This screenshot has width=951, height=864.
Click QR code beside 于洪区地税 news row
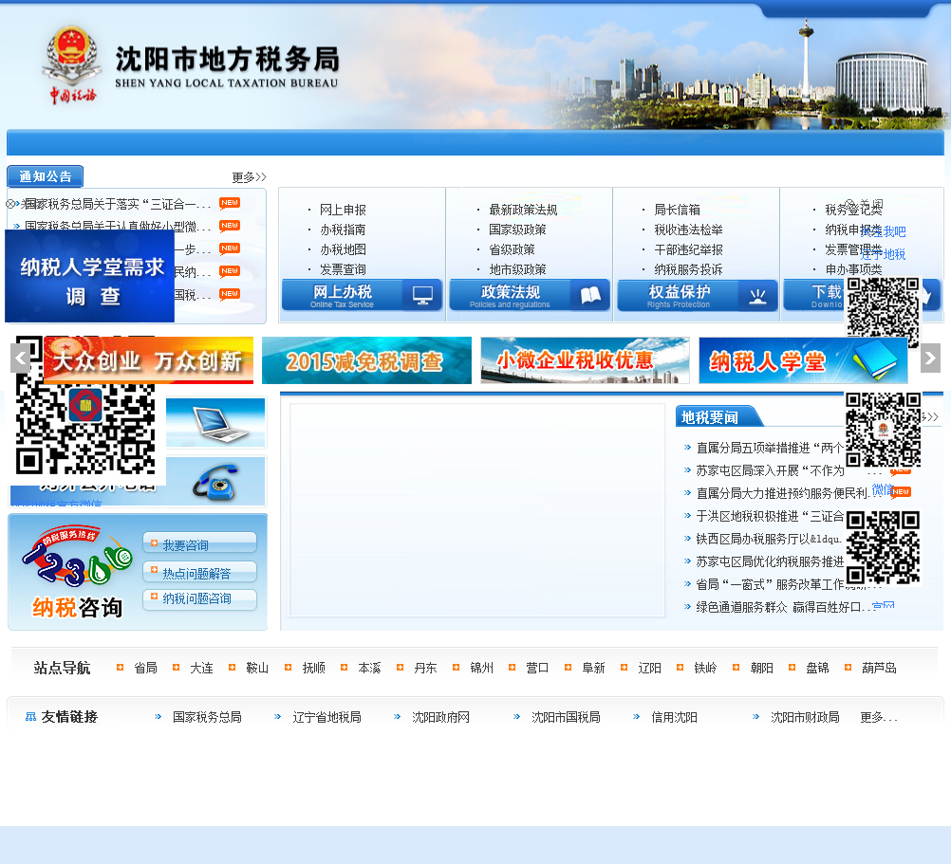point(883,547)
